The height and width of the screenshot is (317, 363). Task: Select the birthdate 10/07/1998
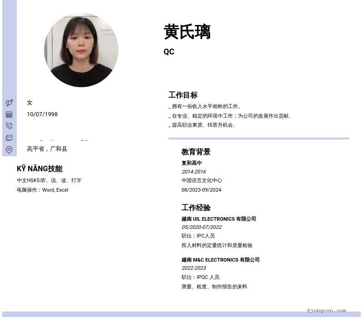click(42, 114)
